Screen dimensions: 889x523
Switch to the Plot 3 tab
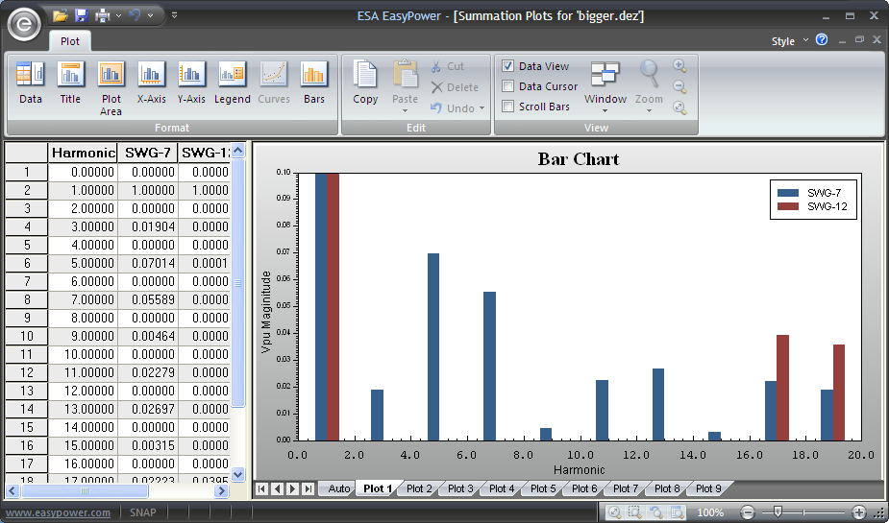click(x=460, y=488)
